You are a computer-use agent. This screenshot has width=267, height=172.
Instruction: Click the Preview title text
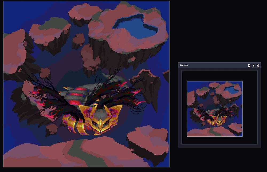[184, 65]
